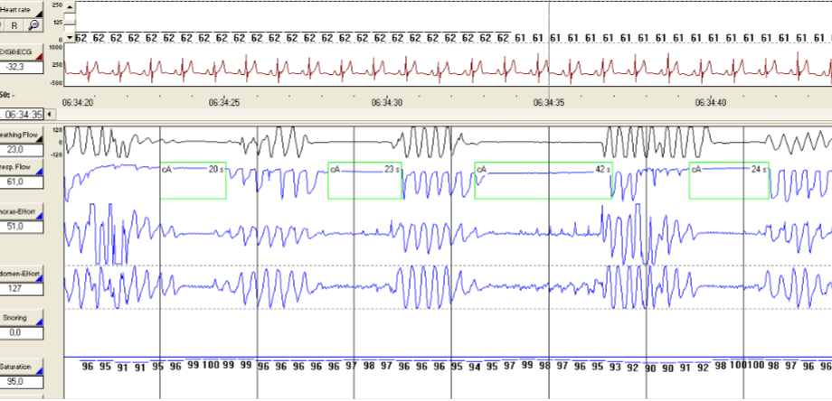Click the zoom-out magnifier icon
This screenshot has height=401, width=832.
[33, 25]
